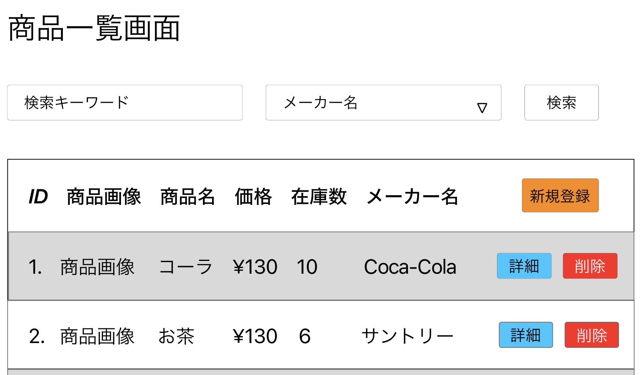Click the 商品画像 thumbnail for お茶
The image size is (644, 375).
tap(97, 335)
